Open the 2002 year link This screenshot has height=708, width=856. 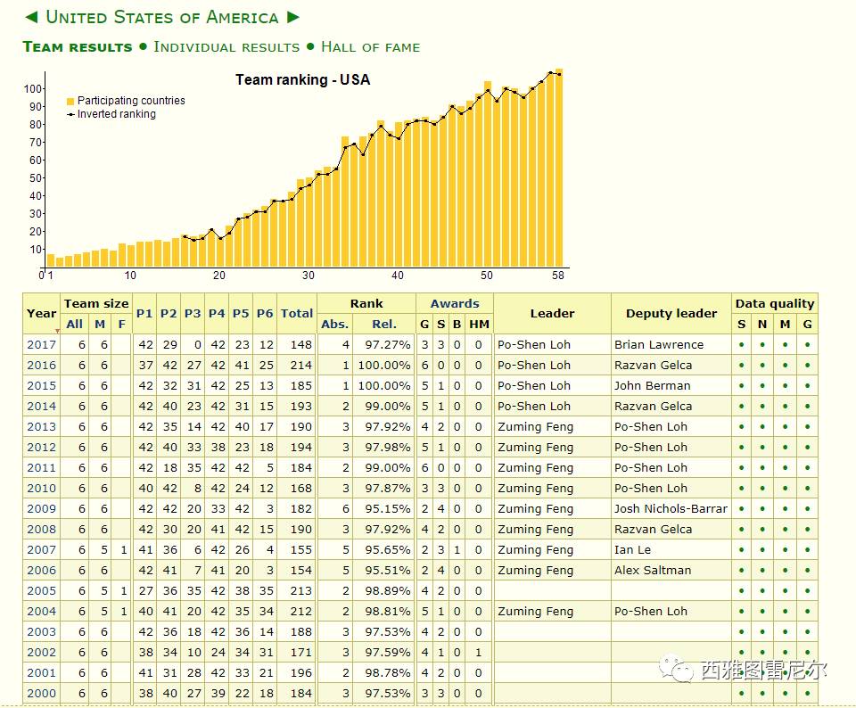click(x=42, y=653)
